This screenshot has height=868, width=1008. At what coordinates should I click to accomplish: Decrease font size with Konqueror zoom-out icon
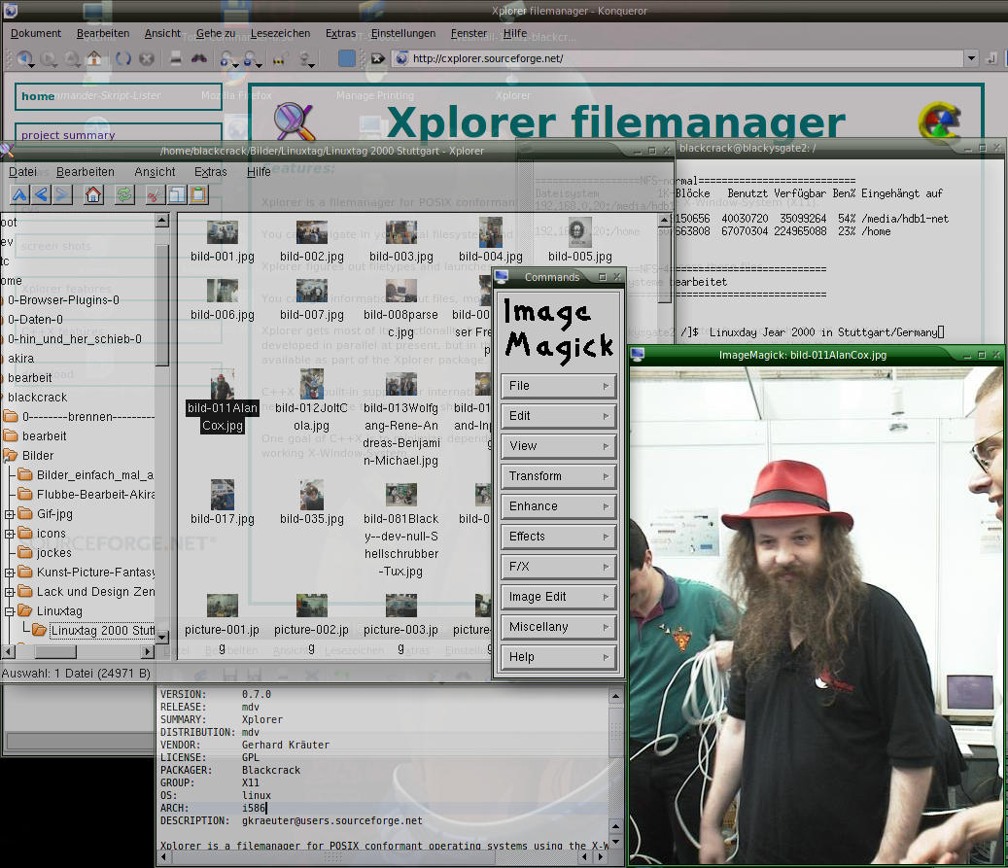pos(251,58)
